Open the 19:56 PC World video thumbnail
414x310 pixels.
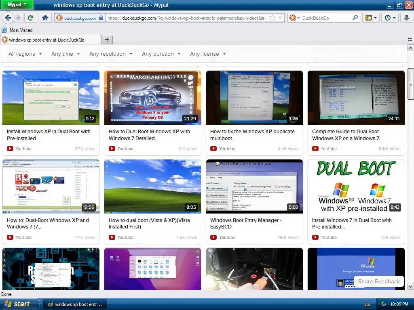[51, 186]
